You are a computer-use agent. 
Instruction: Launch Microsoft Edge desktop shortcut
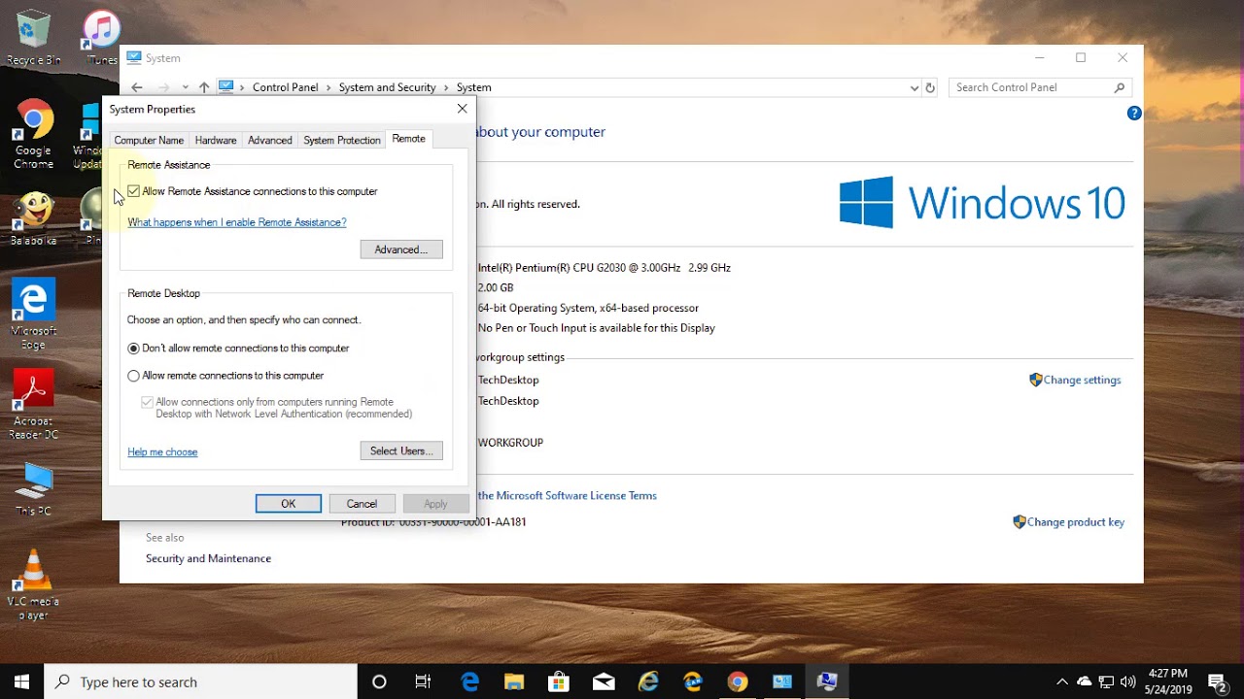33,314
